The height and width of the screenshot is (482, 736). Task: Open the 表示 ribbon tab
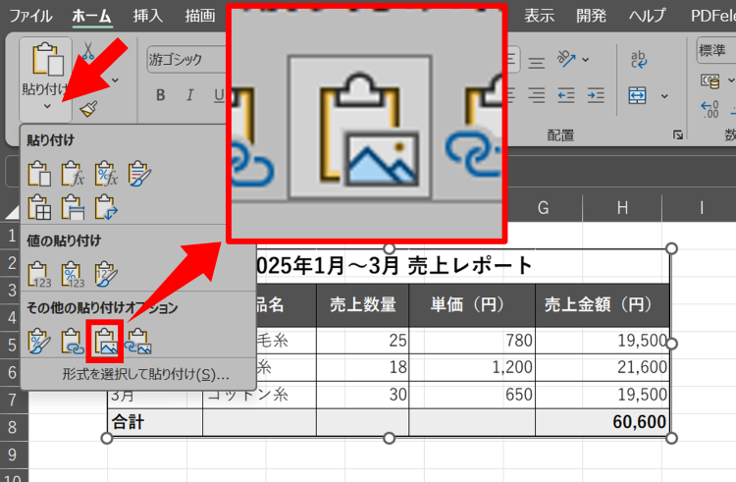pos(539,16)
